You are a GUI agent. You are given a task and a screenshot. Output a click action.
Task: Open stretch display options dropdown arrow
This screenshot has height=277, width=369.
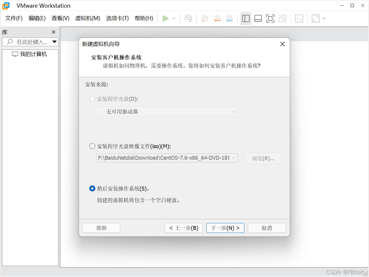pyautogui.click(x=324, y=18)
